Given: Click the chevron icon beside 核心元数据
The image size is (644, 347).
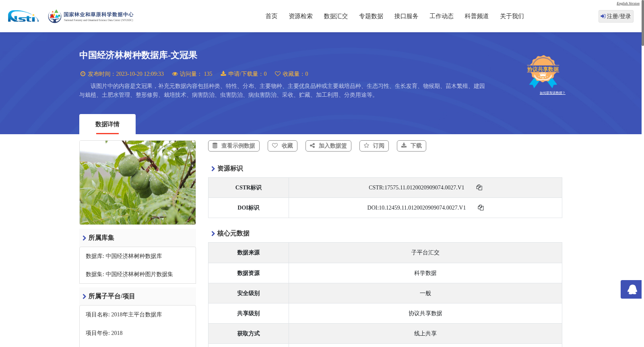Looking at the screenshot, I should click(x=213, y=233).
